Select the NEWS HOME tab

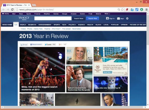pyautogui.click(x=7, y=25)
